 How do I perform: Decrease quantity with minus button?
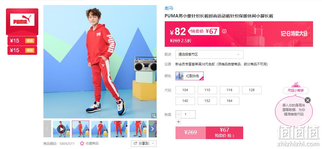click(179, 114)
